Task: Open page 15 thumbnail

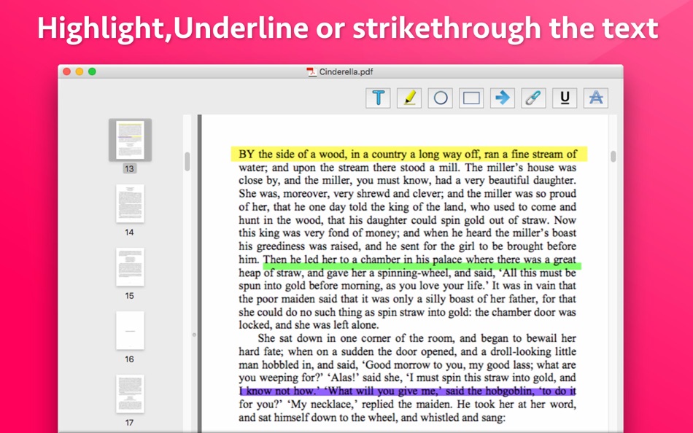Action: click(130, 267)
